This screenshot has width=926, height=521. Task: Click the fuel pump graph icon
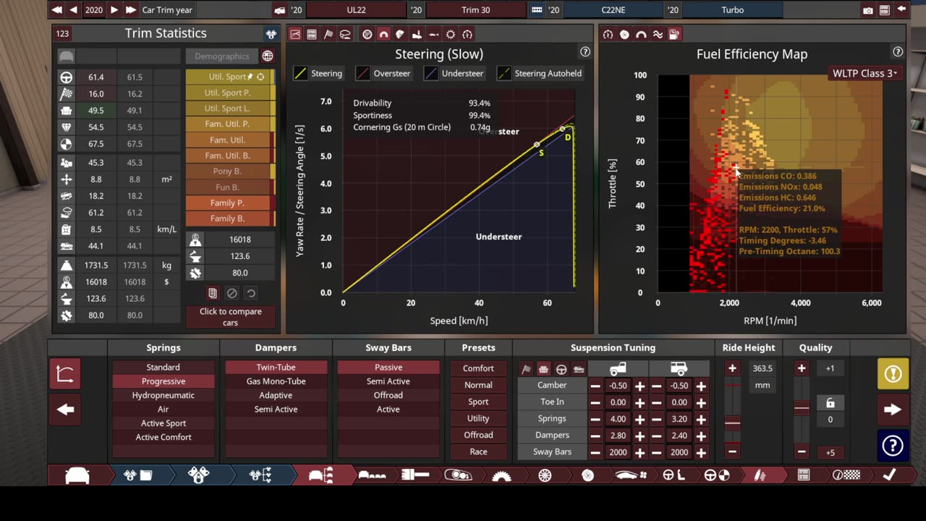click(x=674, y=34)
